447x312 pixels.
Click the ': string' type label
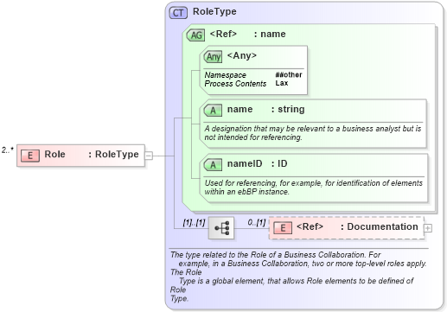(288, 110)
